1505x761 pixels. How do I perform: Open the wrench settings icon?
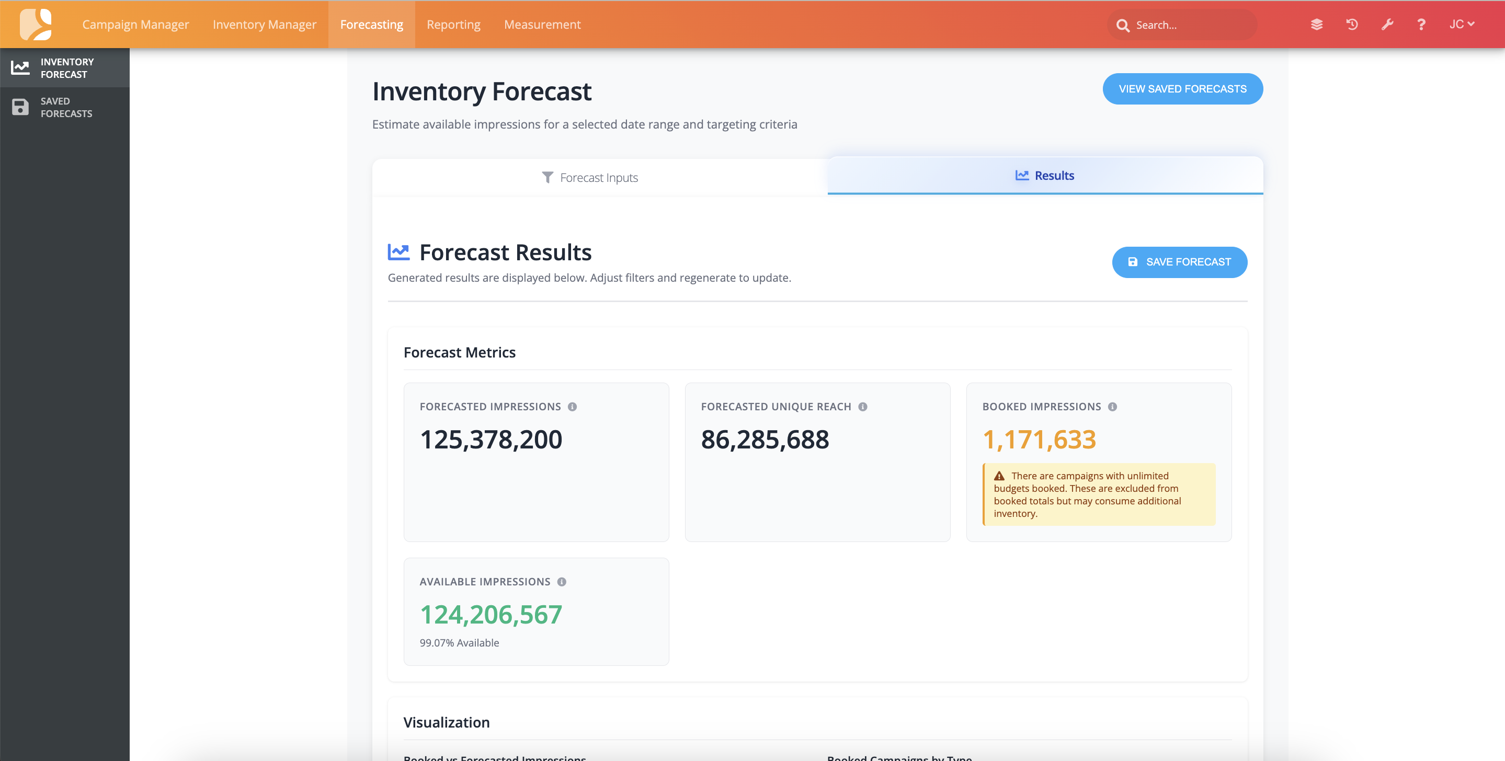click(1387, 25)
